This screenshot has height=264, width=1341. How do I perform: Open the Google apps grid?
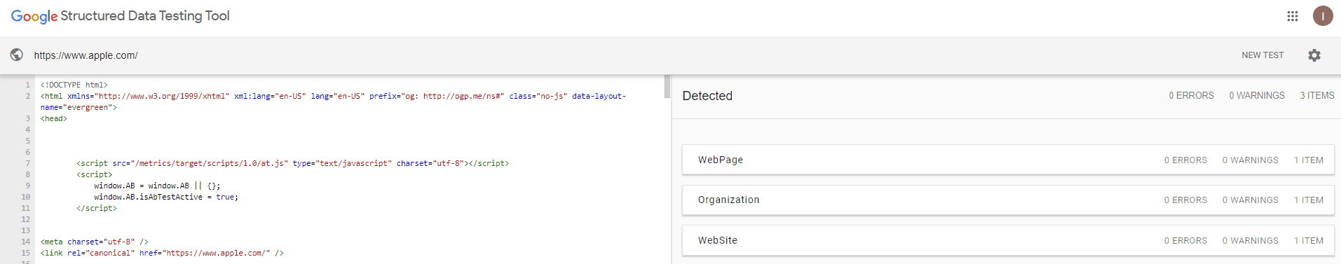[1293, 16]
